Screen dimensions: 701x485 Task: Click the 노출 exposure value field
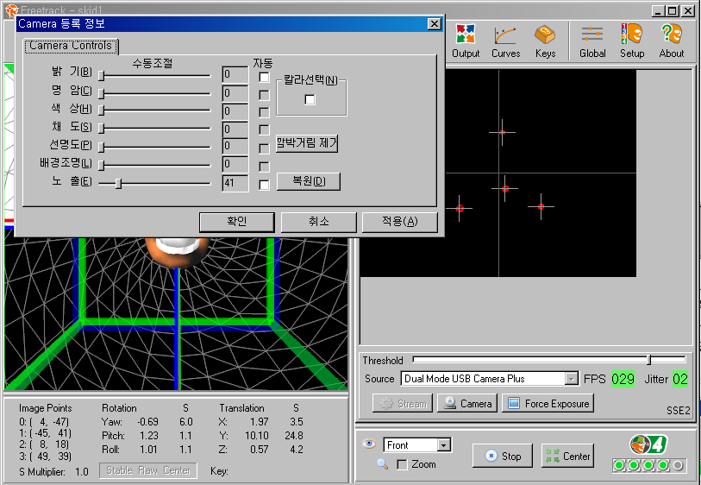(235, 183)
